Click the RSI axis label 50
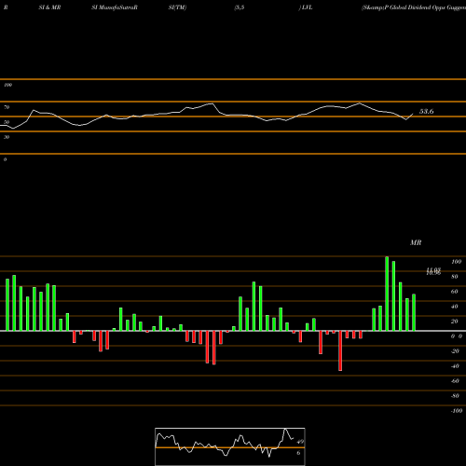 click(x=7, y=122)
